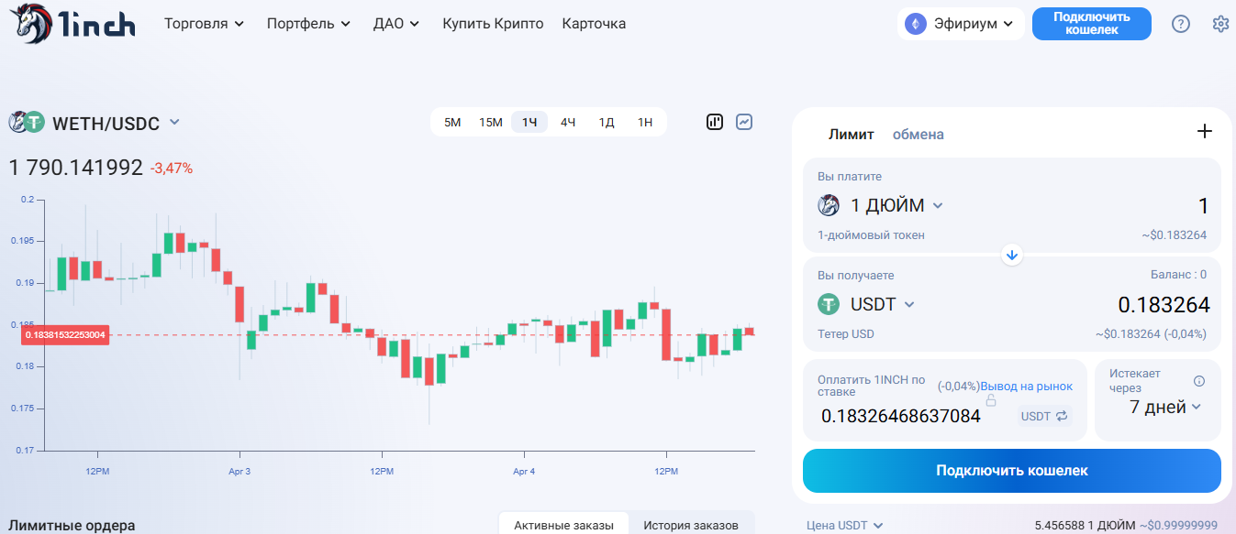Switch to candlestick chart view icon
The image size is (1236, 534).
pyautogui.click(x=715, y=122)
